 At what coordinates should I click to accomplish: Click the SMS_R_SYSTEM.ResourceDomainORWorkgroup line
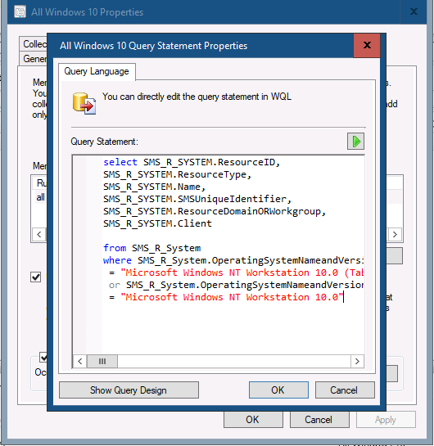(215, 211)
